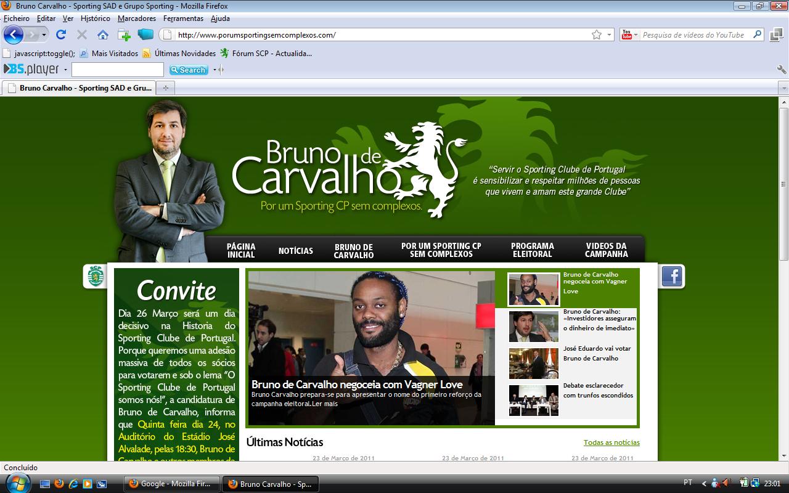This screenshot has width=789, height=493.
Task: Select the Investidores asseguram story thumbnail
Action: point(534,327)
